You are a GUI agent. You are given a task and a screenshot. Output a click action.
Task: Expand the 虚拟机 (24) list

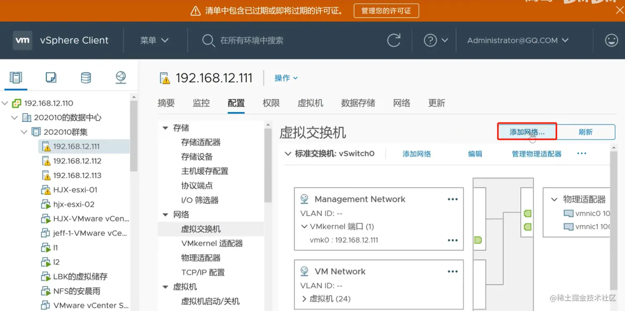click(304, 299)
